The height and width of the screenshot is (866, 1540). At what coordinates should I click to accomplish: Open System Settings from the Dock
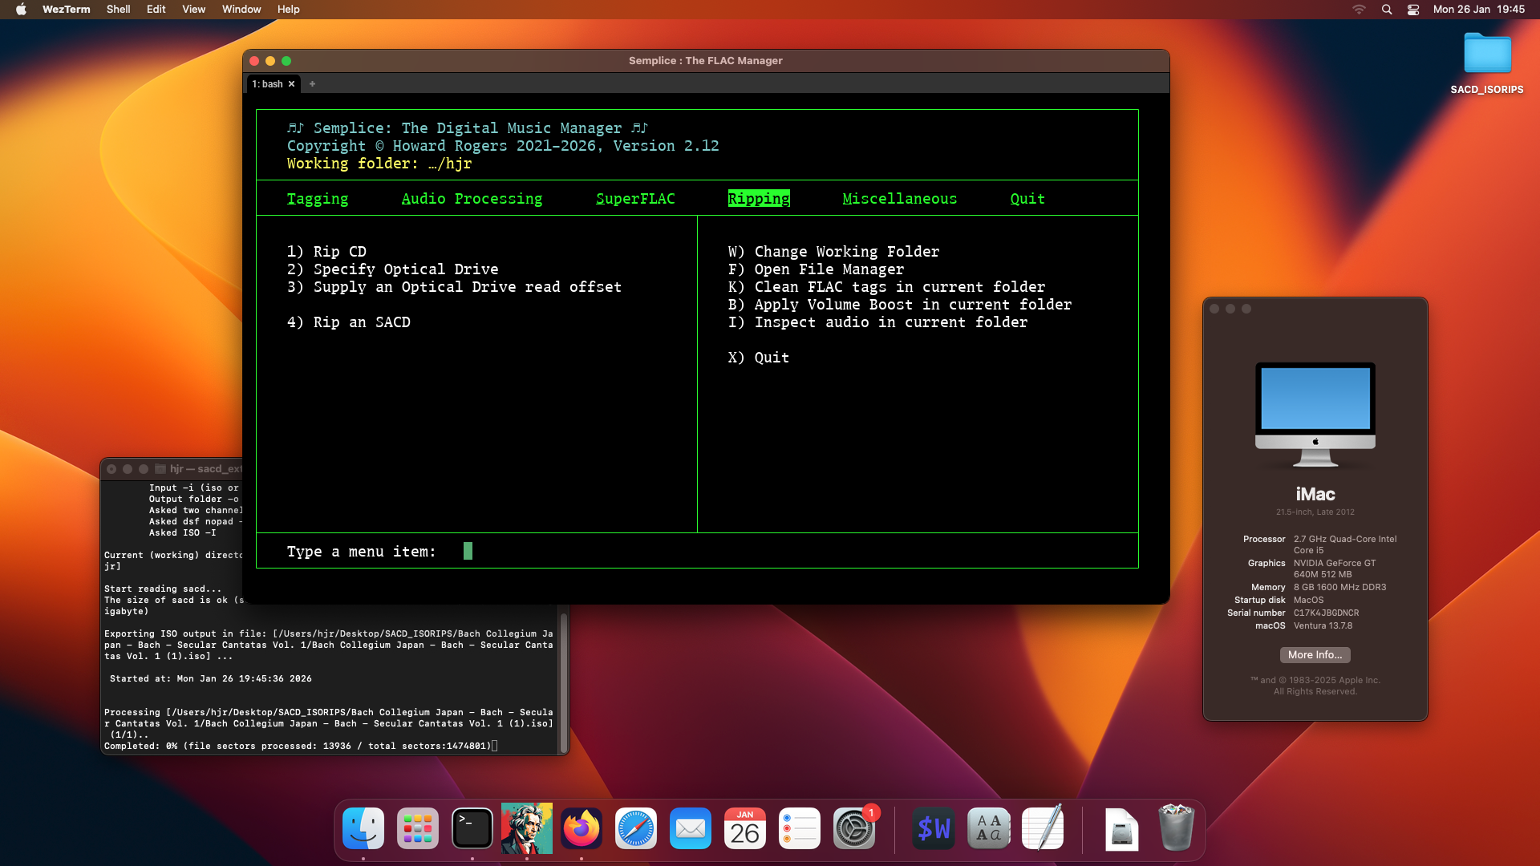(855, 828)
